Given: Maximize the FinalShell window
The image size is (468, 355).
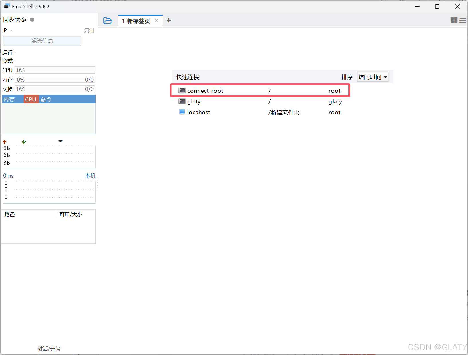Looking at the screenshot, I should 437,6.
